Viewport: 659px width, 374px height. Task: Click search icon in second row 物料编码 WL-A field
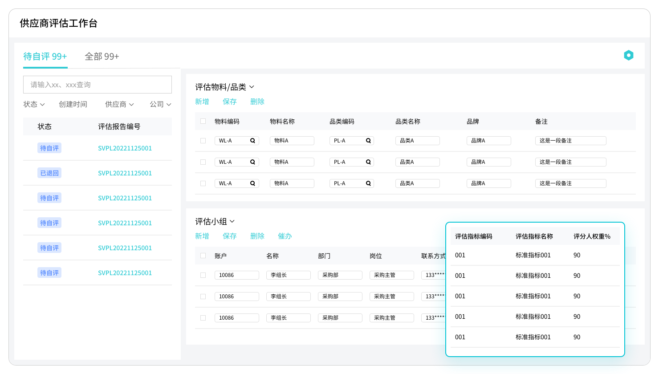[252, 162]
